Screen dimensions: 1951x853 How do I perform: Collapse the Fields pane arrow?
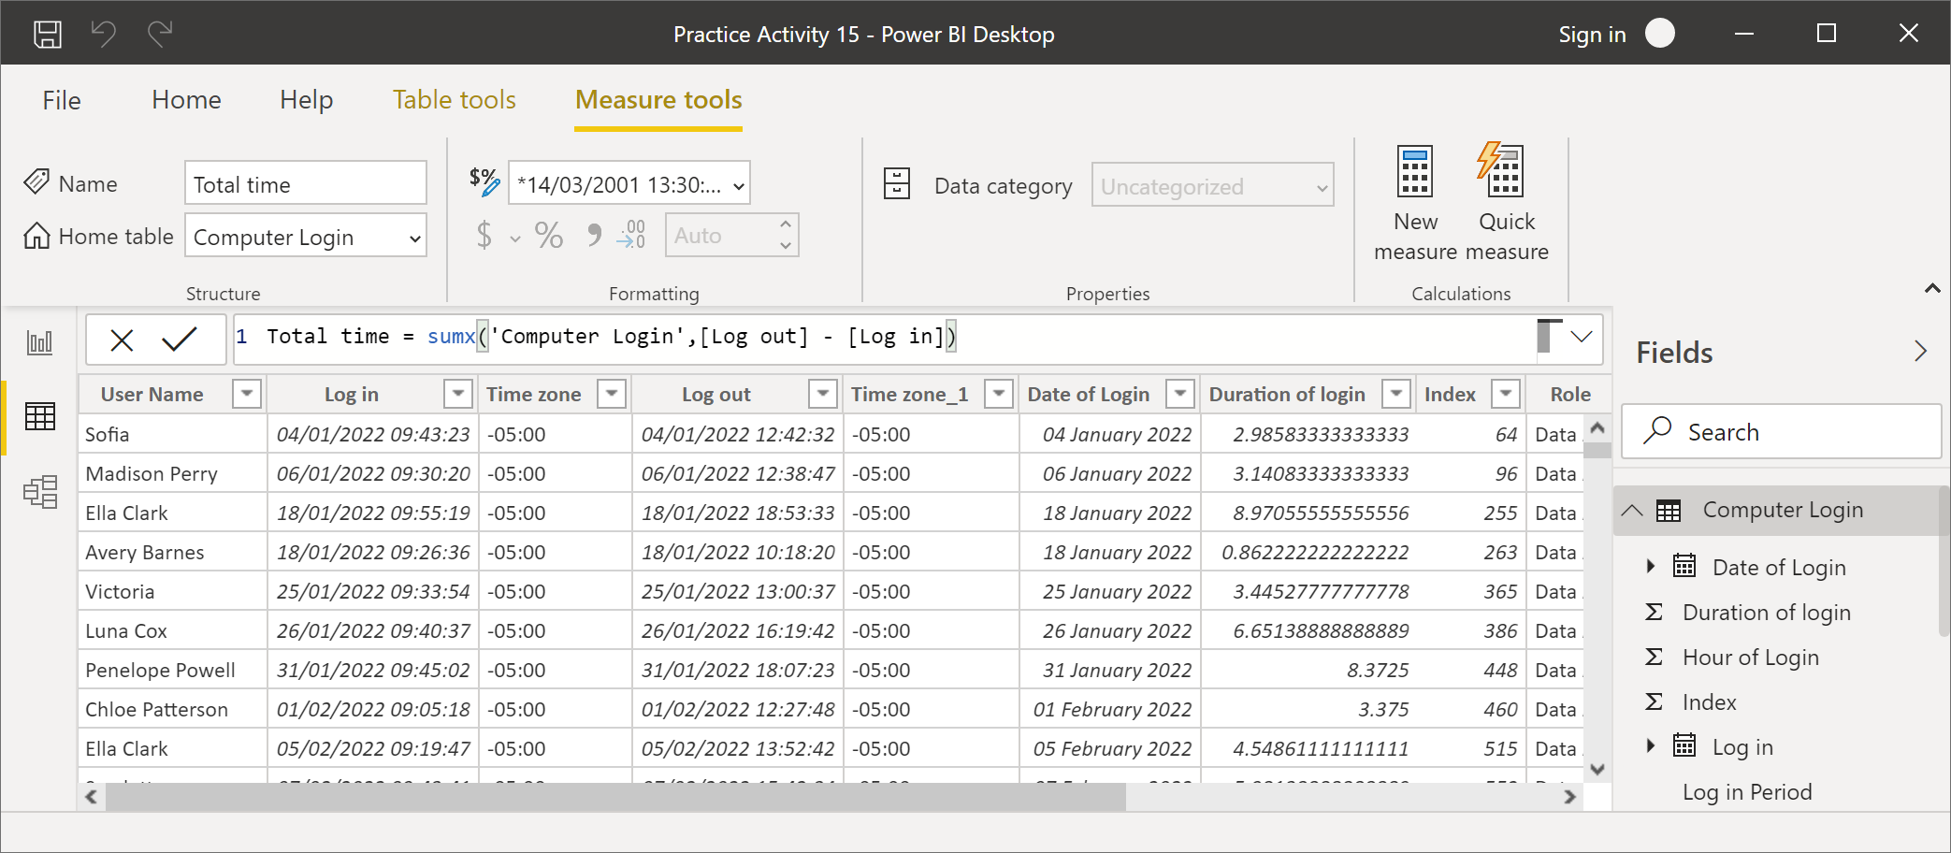[1920, 351]
